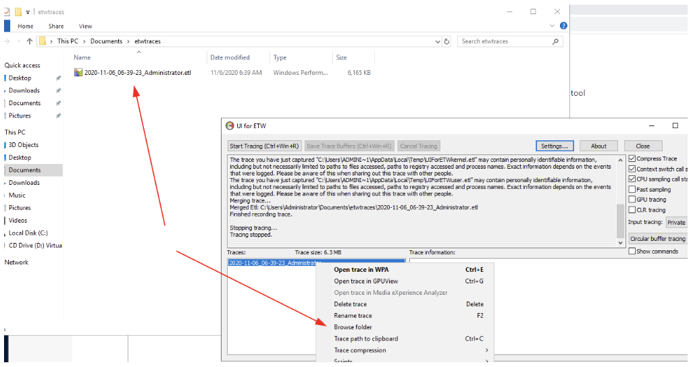Enable GPU tracing checkbox
Screen dimensions: 693x367
[632, 200]
